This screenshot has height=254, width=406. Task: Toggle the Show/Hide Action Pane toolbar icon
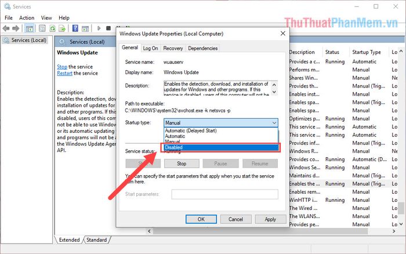(85, 28)
